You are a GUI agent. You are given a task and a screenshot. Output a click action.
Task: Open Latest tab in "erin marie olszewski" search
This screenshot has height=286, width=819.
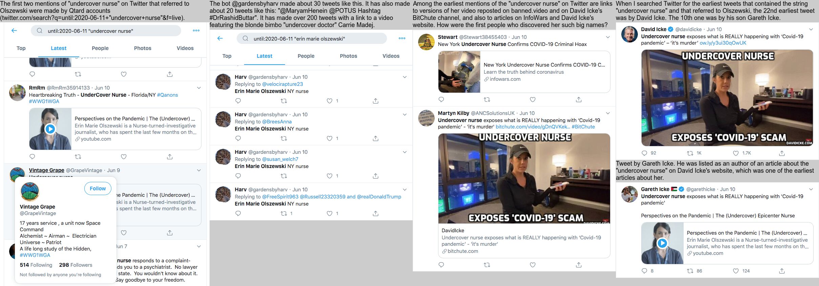point(264,56)
